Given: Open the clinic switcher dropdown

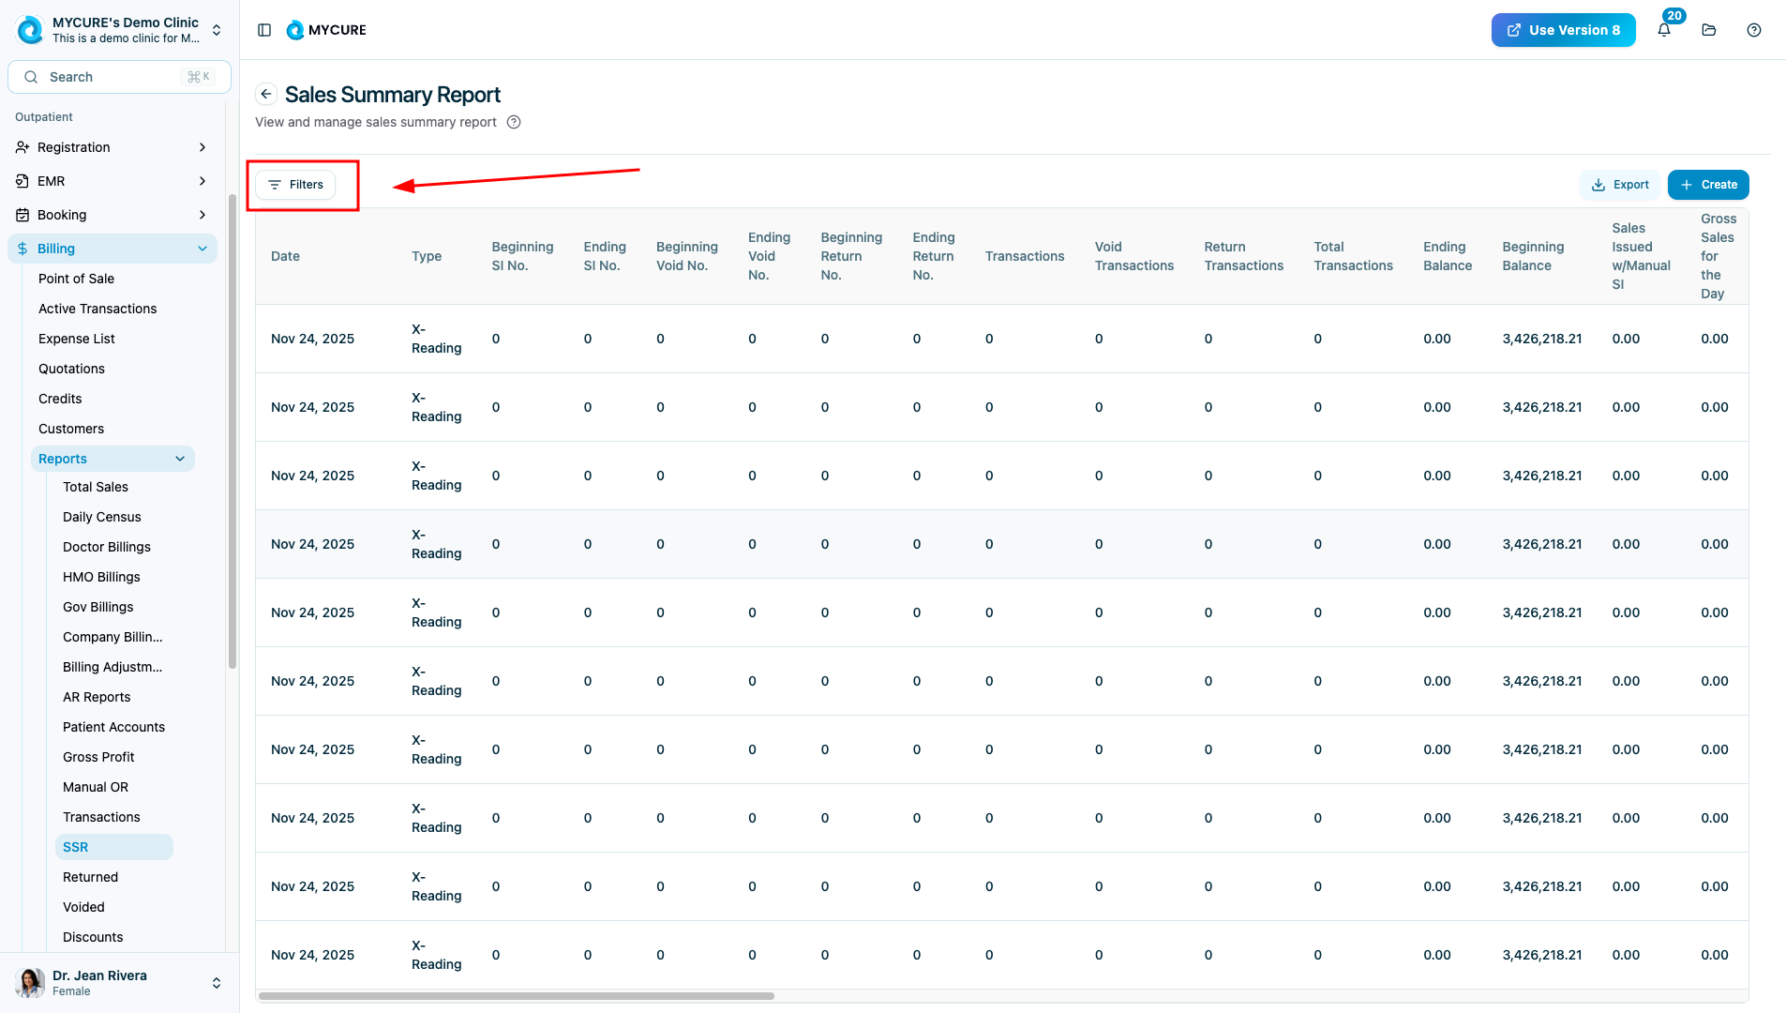Looking at the screenshot, I should [217, 30].
